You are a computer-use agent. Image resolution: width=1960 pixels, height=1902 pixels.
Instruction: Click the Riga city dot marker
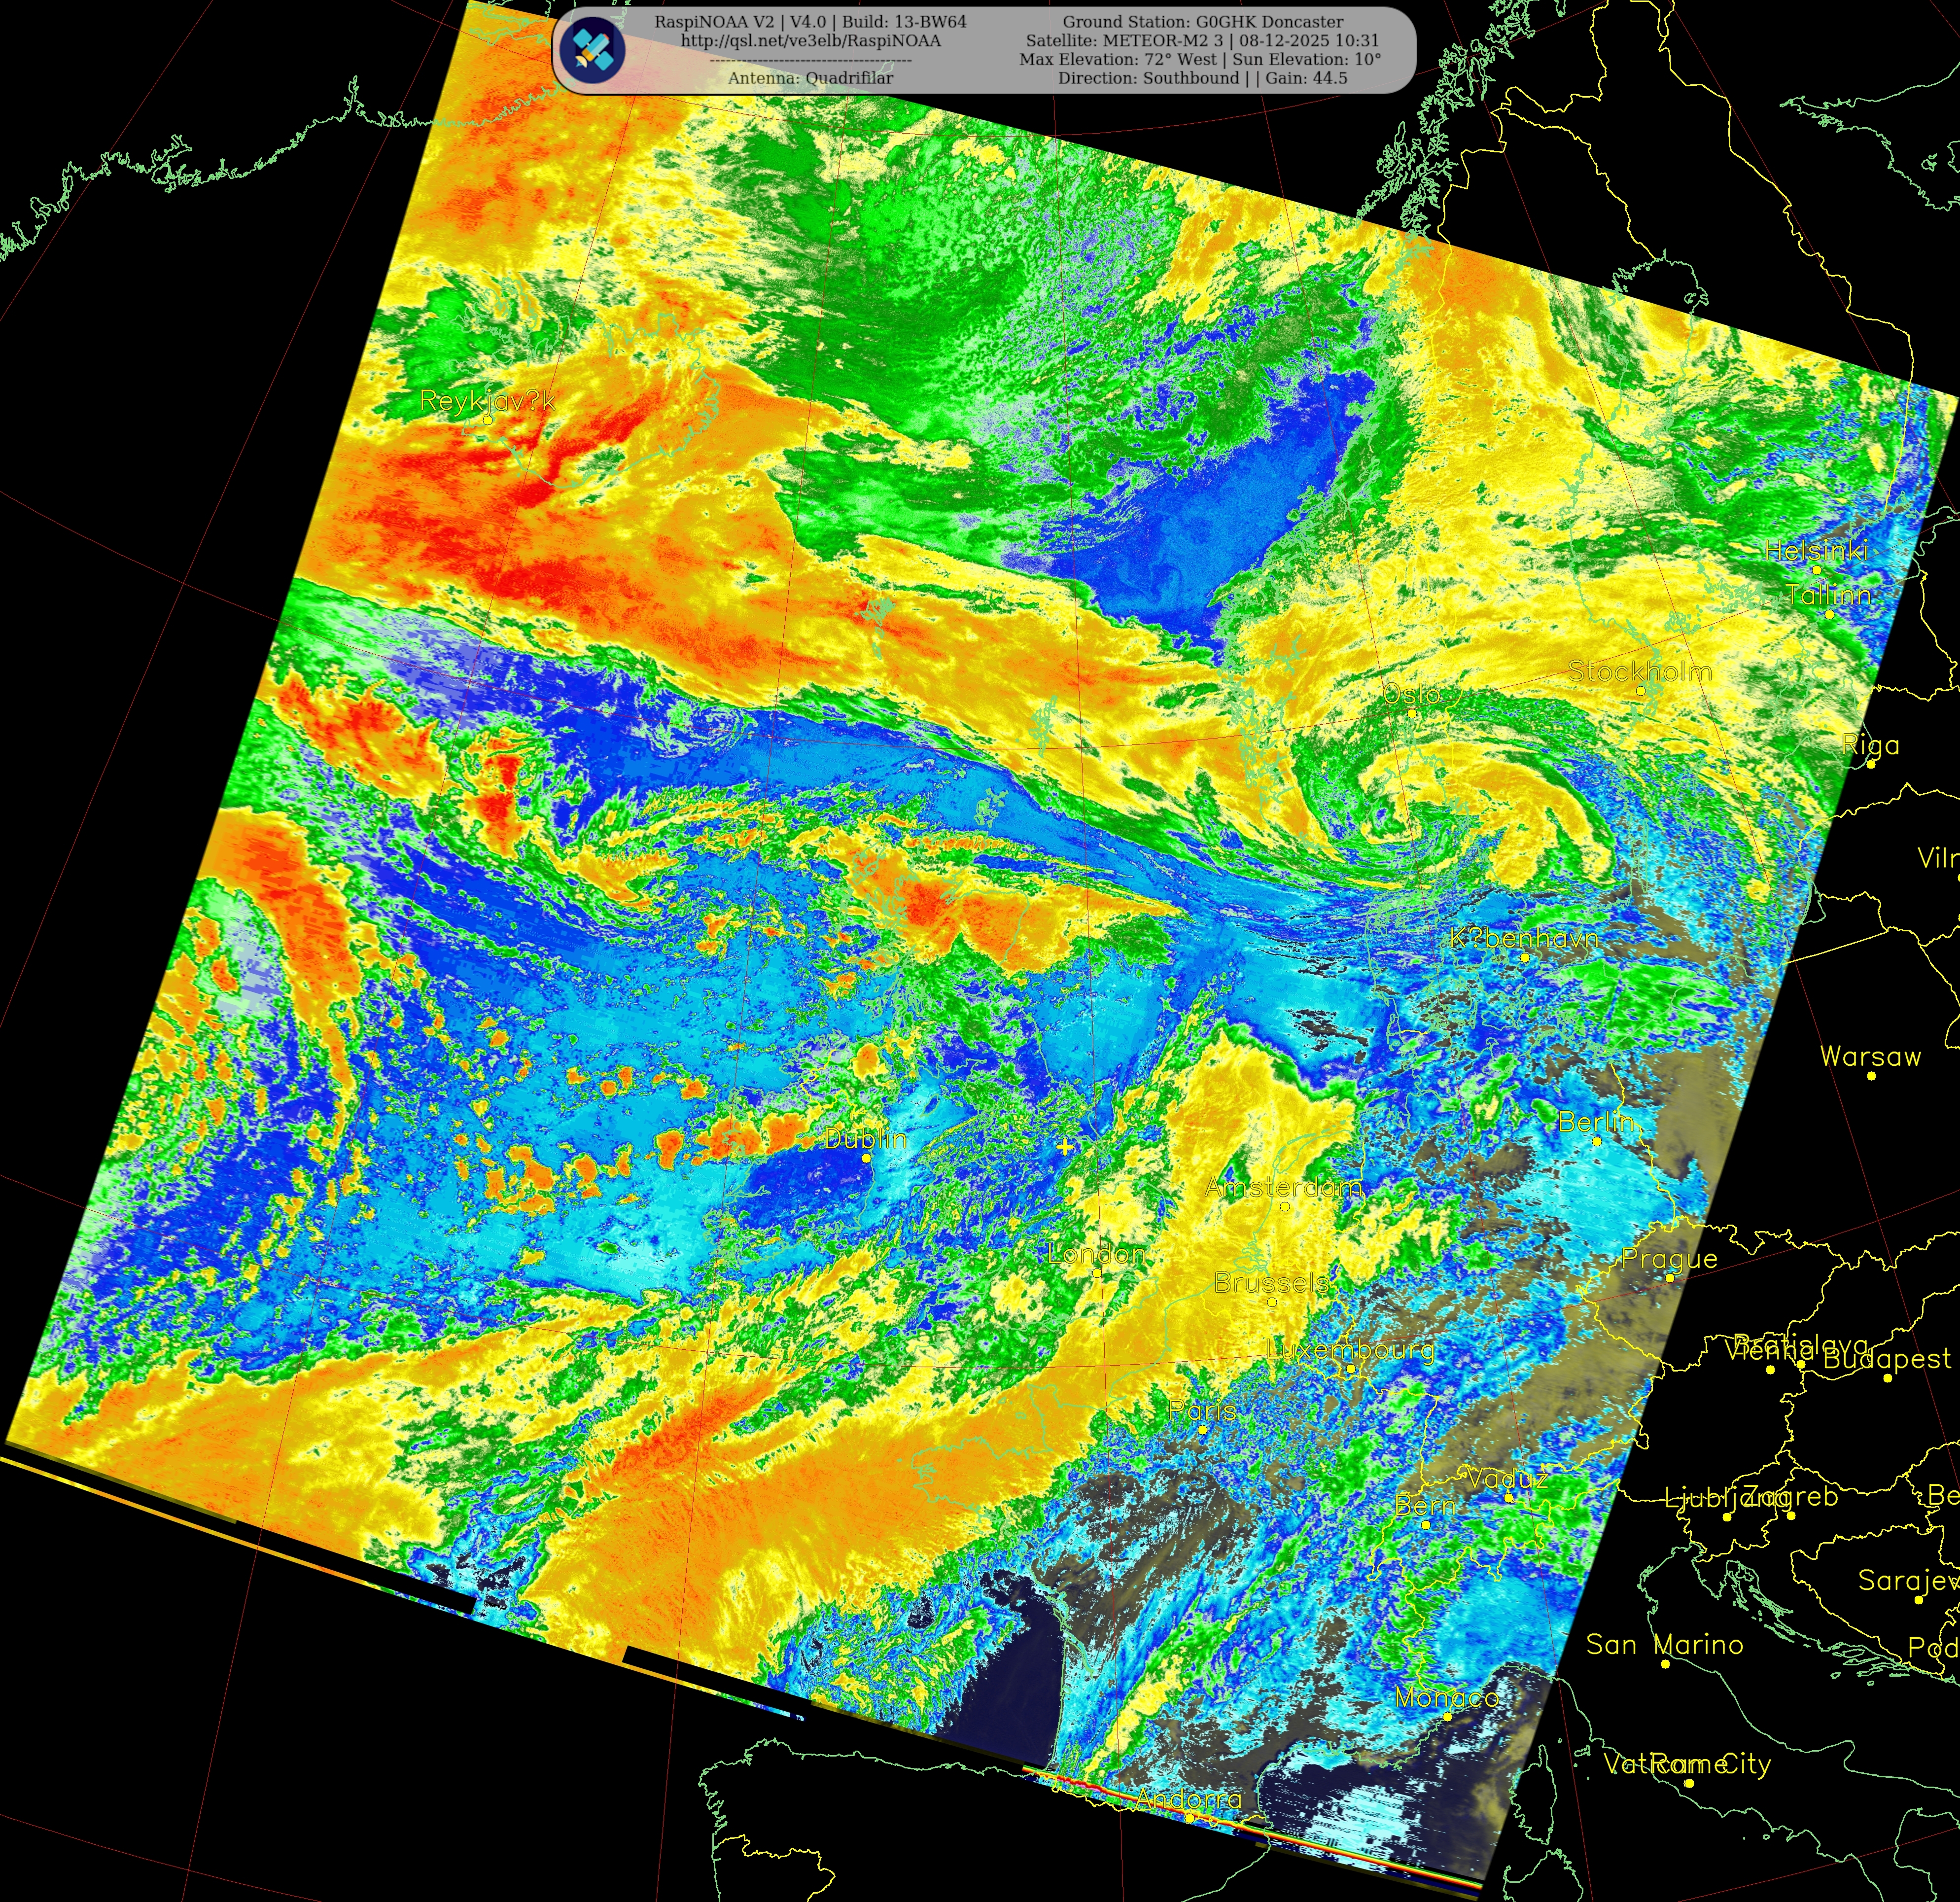coord(1870,765)
